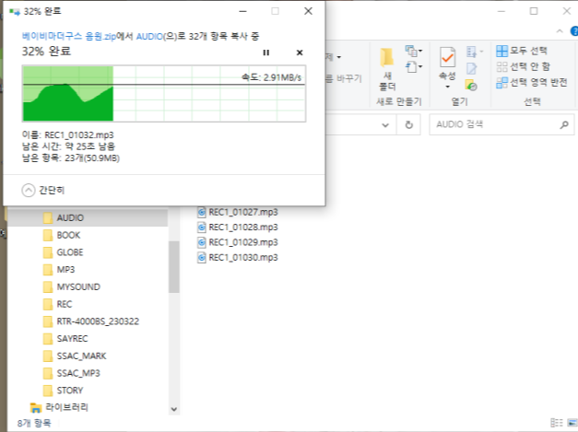Click the copy dialog title bar icon

[15, 12]
